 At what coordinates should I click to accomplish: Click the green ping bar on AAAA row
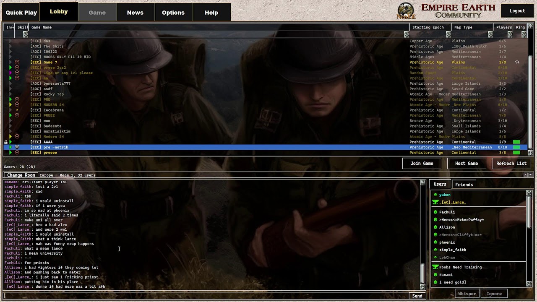pyautogui.click(x=516, y=142)
